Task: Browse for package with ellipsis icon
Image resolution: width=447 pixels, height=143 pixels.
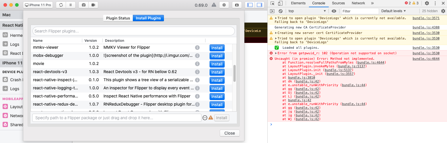Action: [205, 118]
